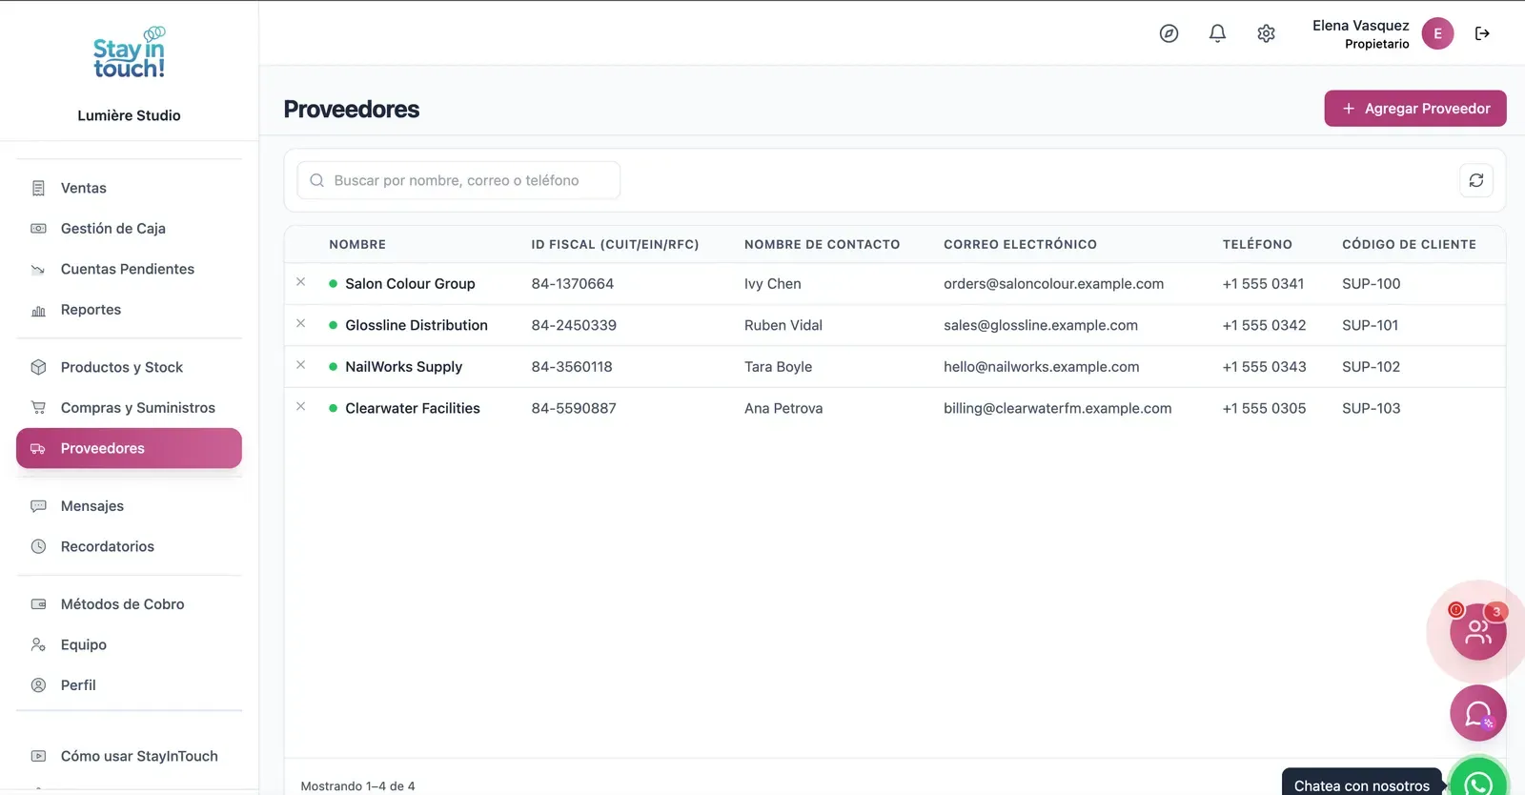Screen dimensions: 1525x795
Task: Open Reportes in sidebar
Action: pos(129,310)
